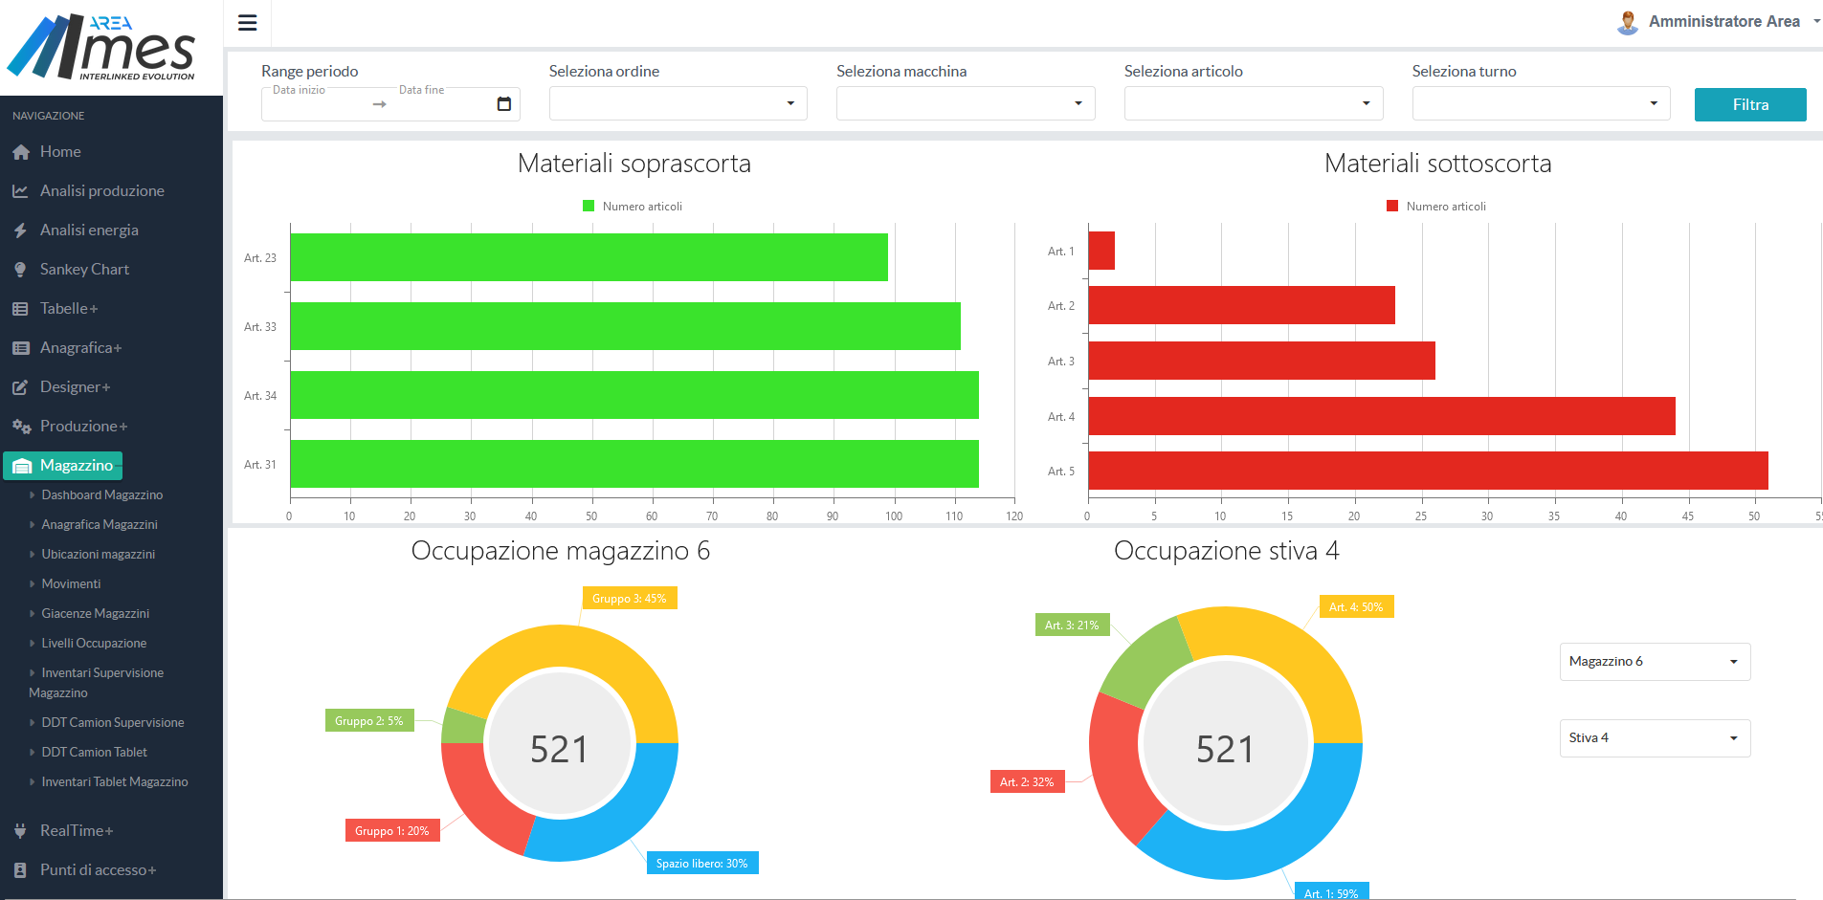Click the Home house icon
1823x900 pixels.
(x=21, y=152)
